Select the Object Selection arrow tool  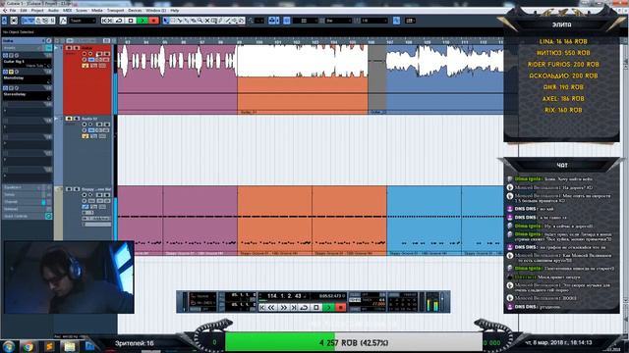point(166,21)
